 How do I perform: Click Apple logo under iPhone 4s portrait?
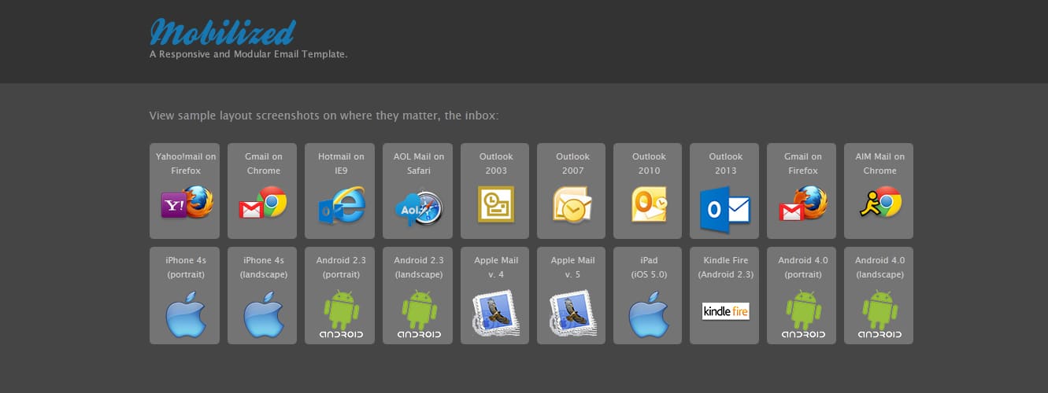click(x=186, y=314)
